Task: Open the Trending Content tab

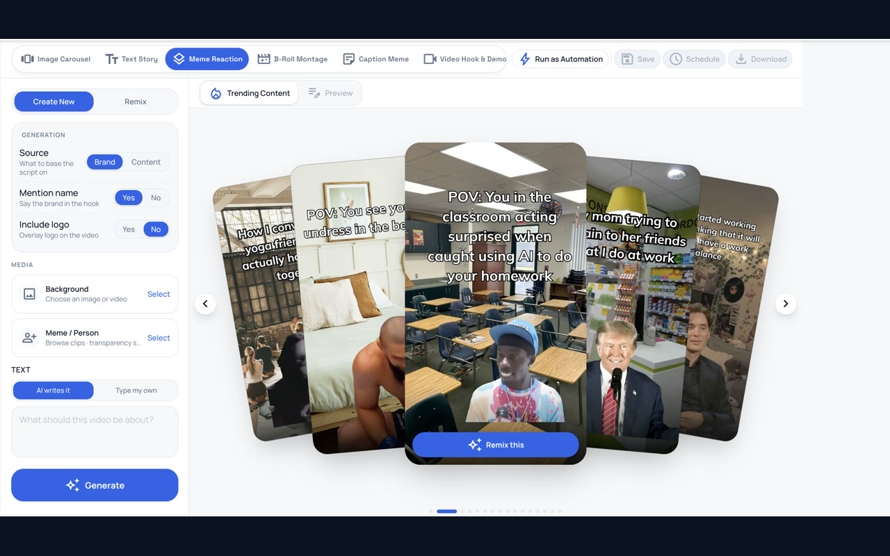Action: (x=250, y=93)
